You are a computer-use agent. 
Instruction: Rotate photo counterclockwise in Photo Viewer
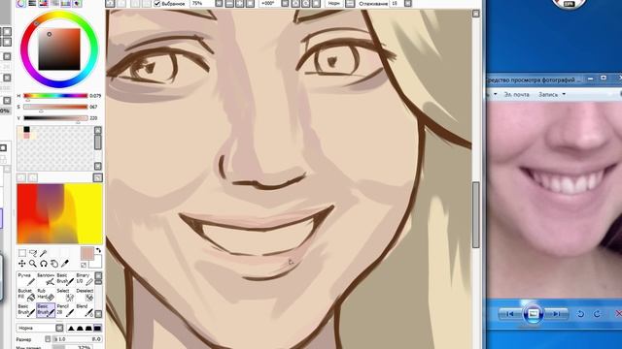point(580,314)
